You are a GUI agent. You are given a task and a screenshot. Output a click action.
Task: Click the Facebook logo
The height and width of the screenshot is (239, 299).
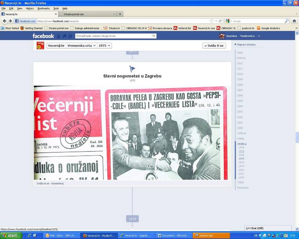[x=43, y=36]
